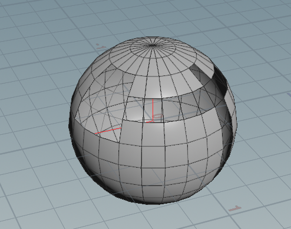This screenshot has height=229, width=291.
Task: Pick the small circular origin handle inside the sphere
Action: tap(158, 116)
